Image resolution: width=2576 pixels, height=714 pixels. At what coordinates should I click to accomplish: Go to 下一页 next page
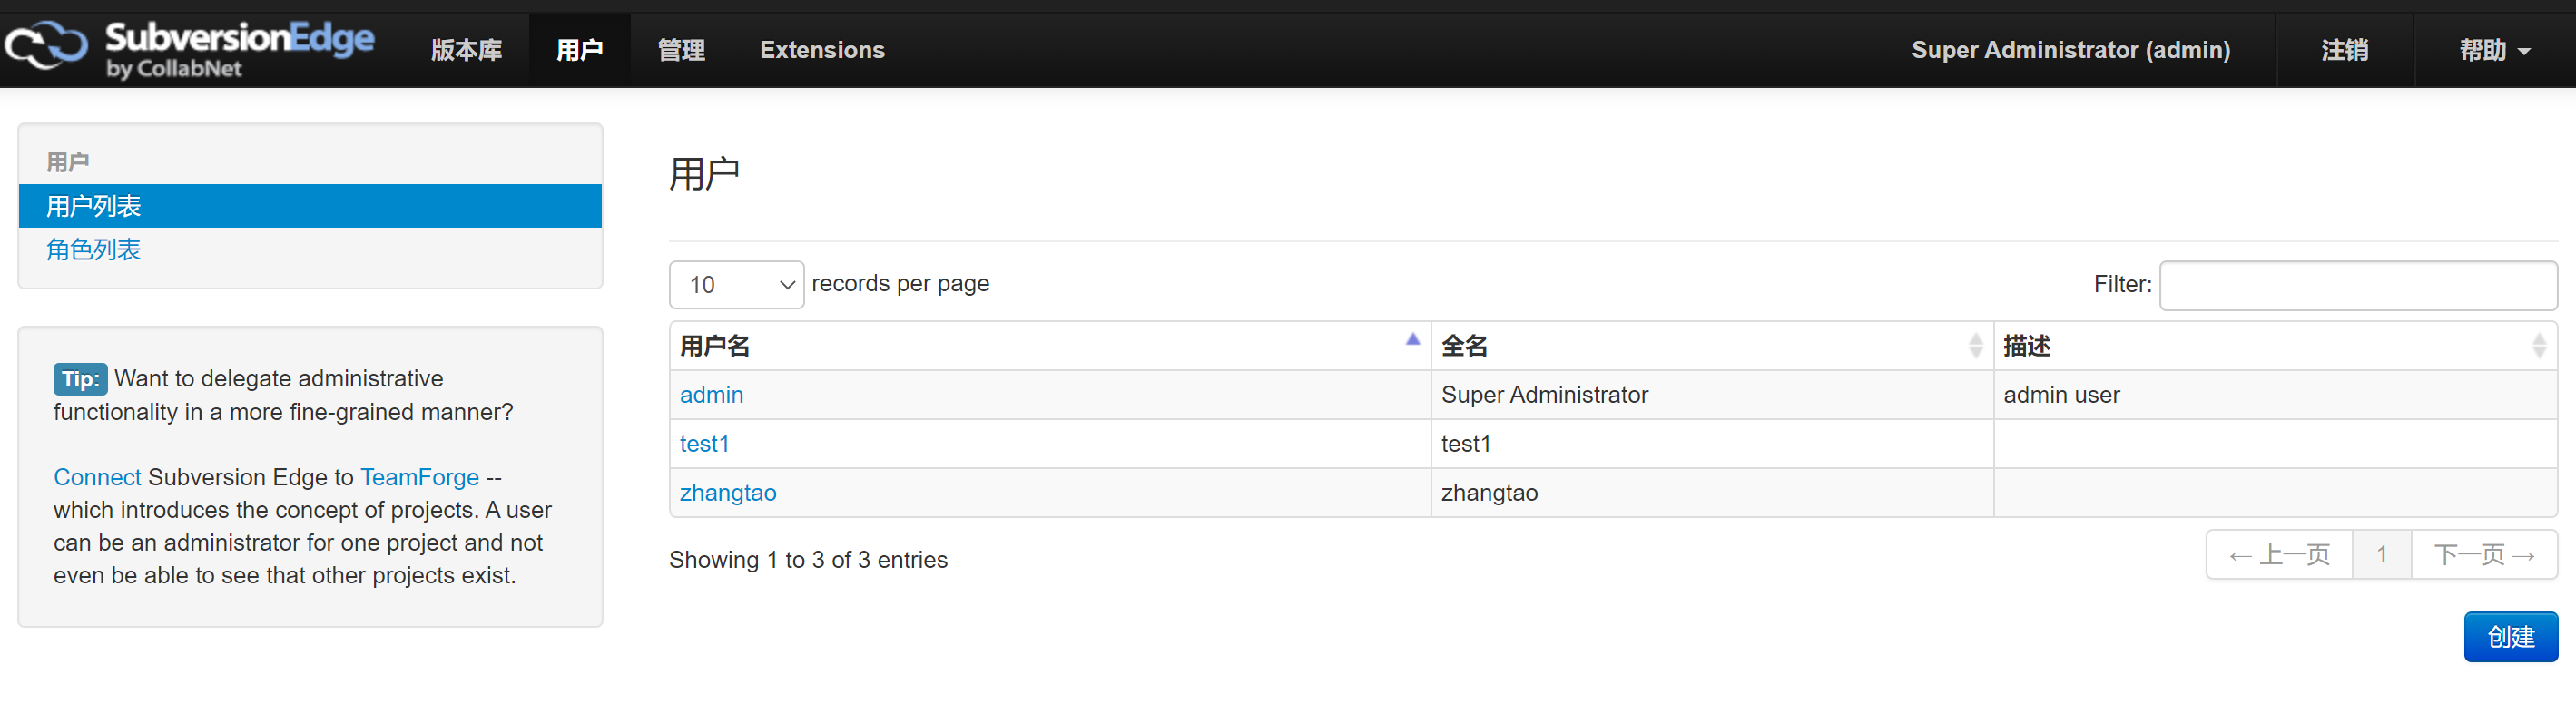pos(2483,555)
